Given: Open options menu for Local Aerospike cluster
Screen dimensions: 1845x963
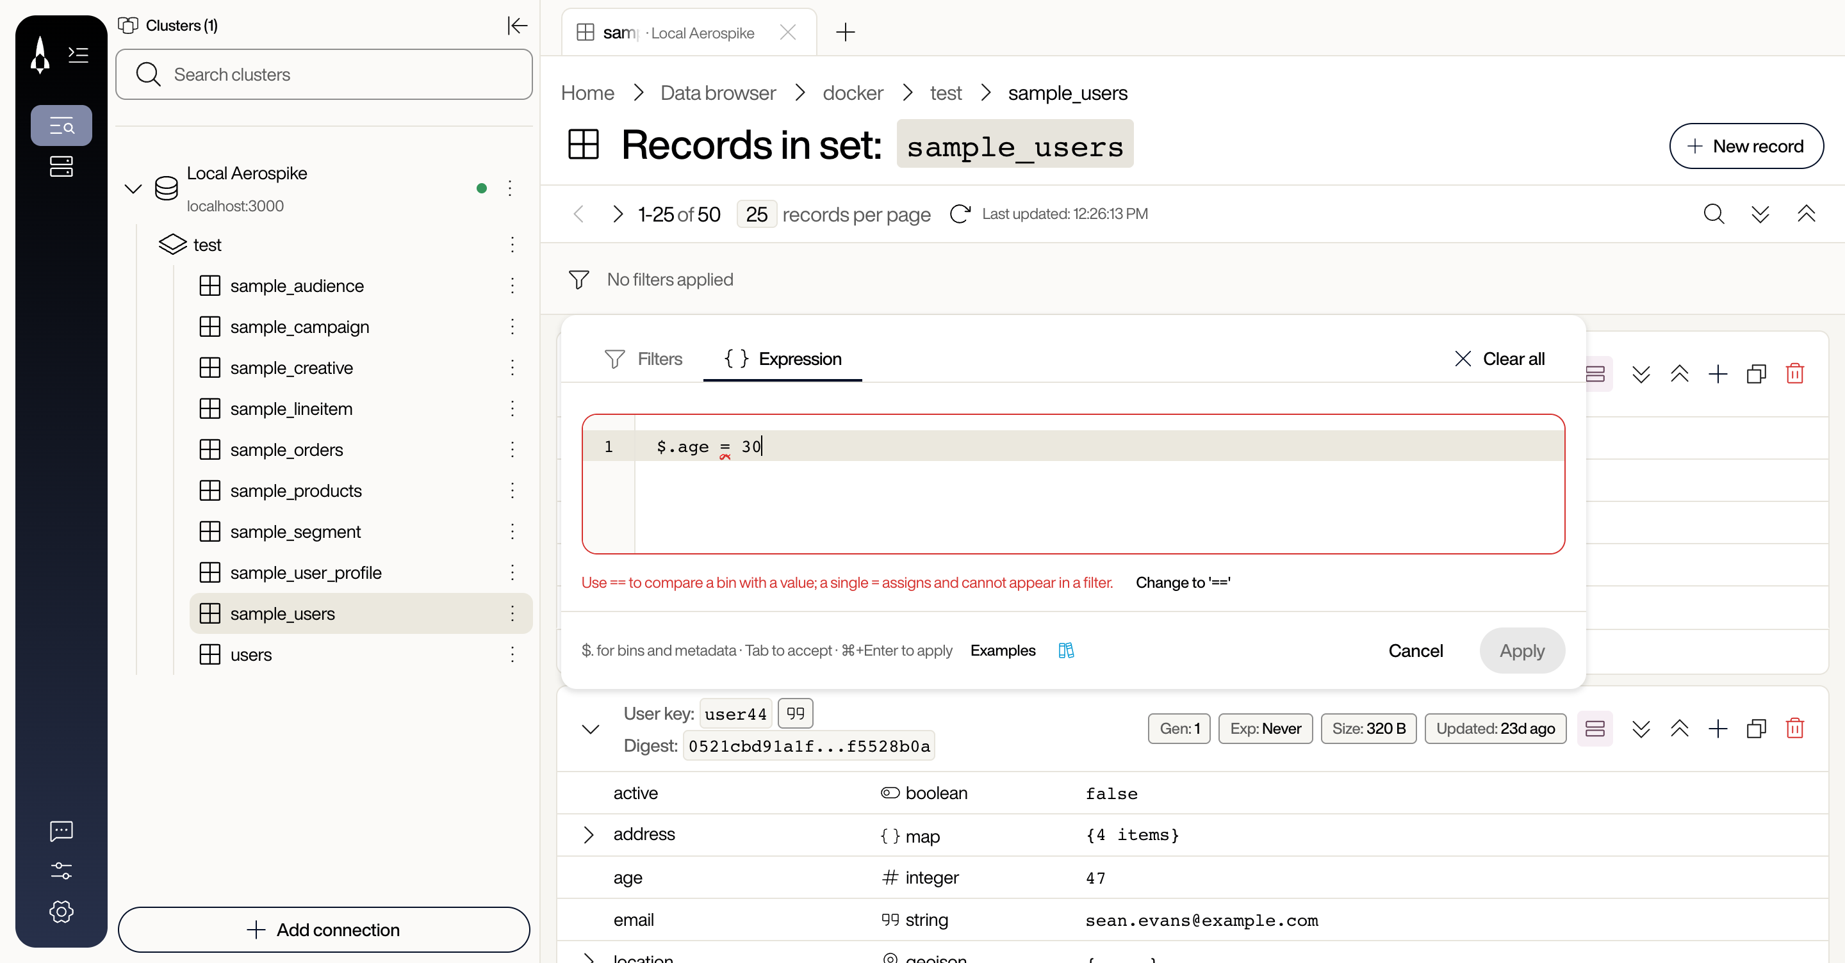Looking at the screenshot, I should 509,188.
